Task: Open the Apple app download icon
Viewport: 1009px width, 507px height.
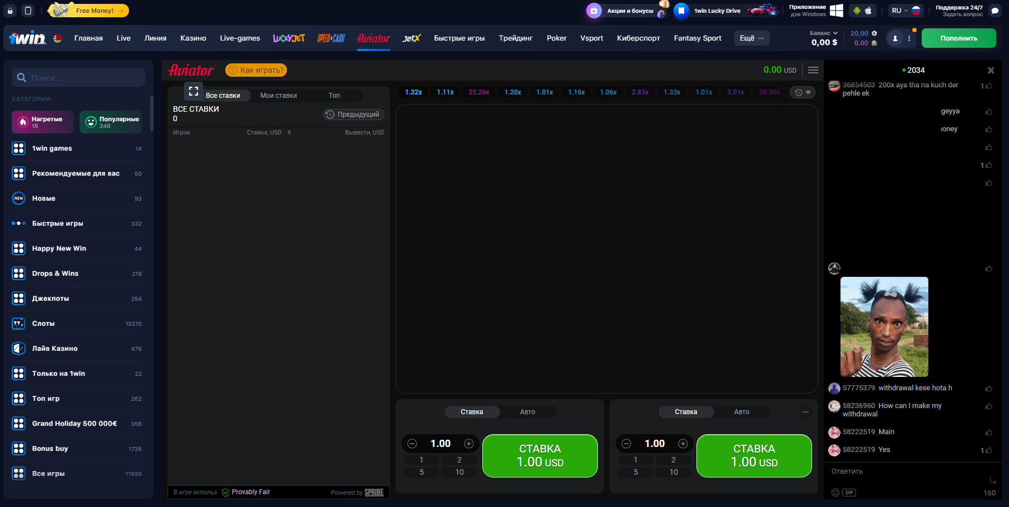Action: pyautogui.click(x=868, y=11)
